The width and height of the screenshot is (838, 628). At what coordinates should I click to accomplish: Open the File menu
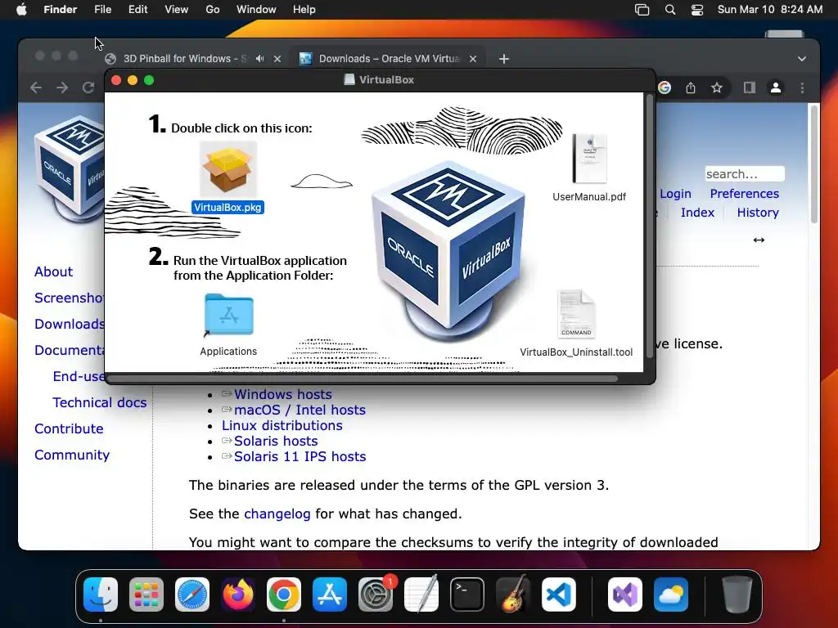click(102, 10)
